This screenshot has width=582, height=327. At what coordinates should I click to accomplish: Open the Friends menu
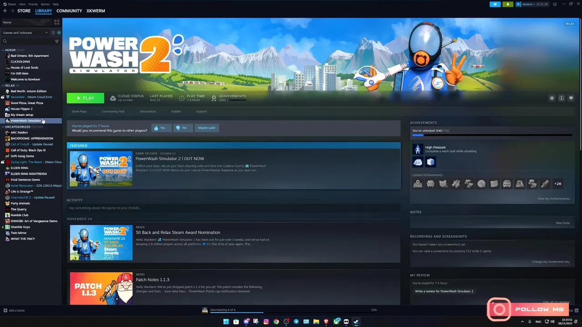point(33,4)
